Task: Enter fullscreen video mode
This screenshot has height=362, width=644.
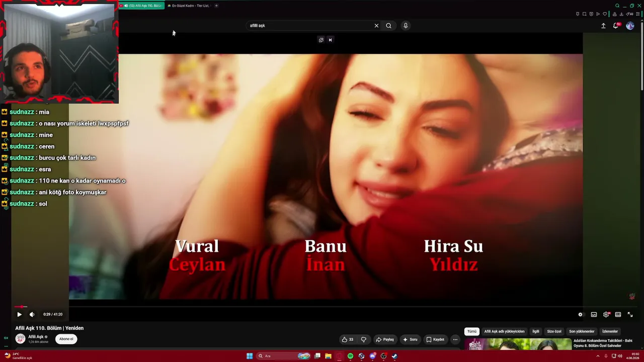Action: tap(630, 314)
